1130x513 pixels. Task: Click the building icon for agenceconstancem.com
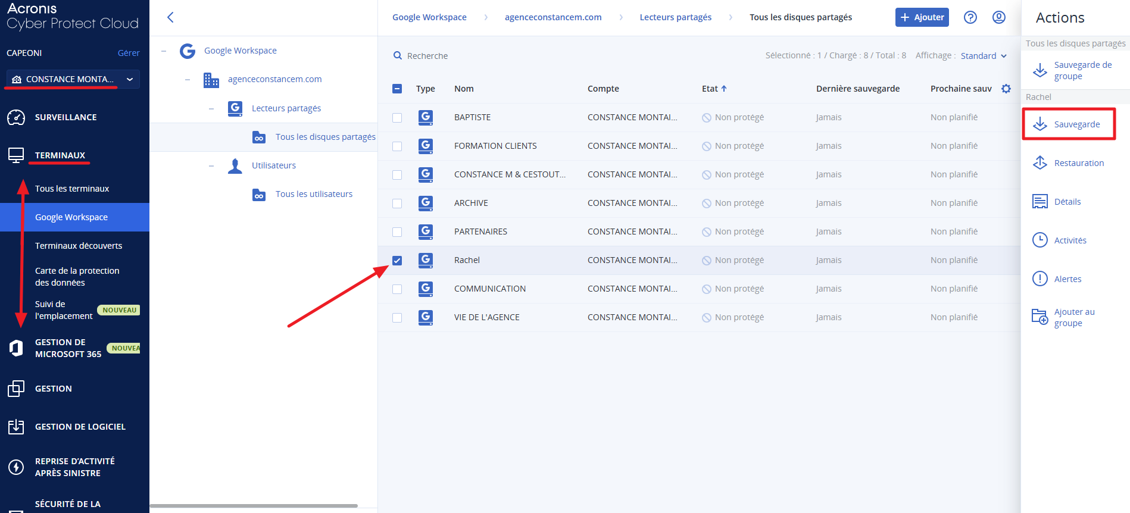click(211, 79)
